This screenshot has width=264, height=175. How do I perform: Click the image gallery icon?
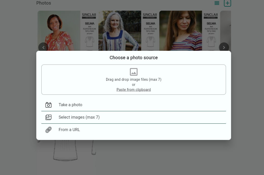click(x=48, y=117)
